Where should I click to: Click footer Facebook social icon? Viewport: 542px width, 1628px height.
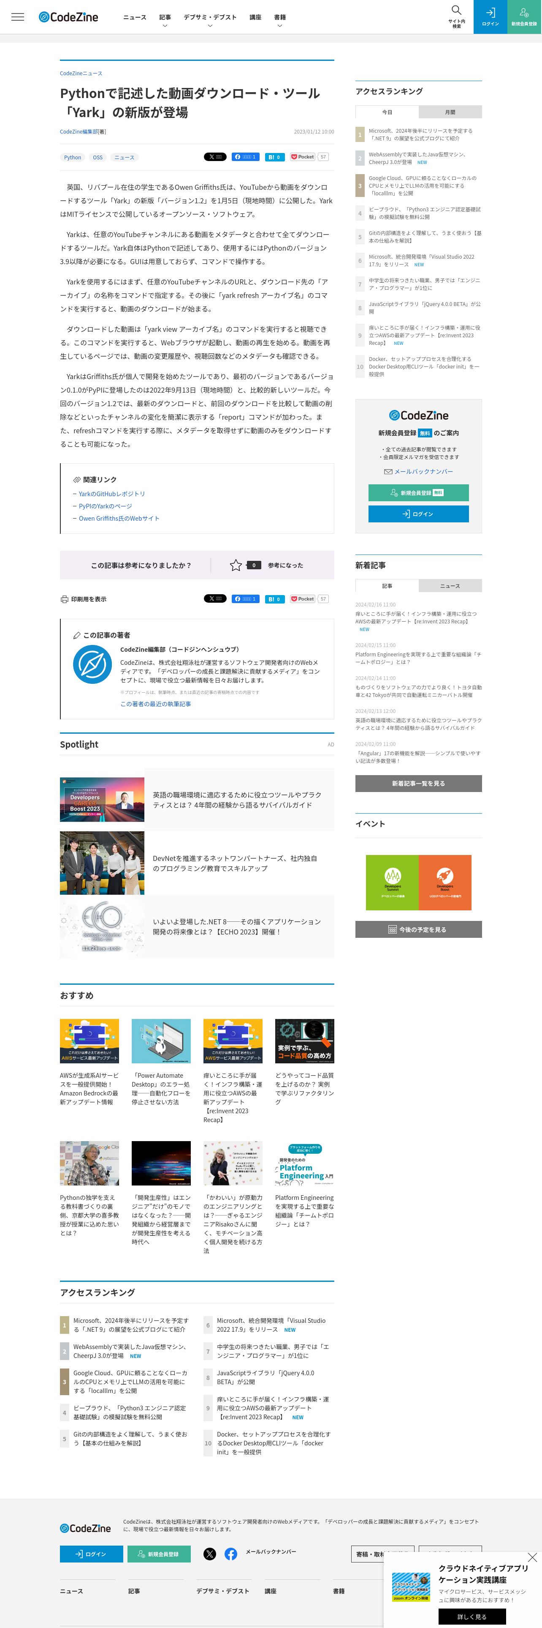pyautogui.click(x=231, y=1554)
